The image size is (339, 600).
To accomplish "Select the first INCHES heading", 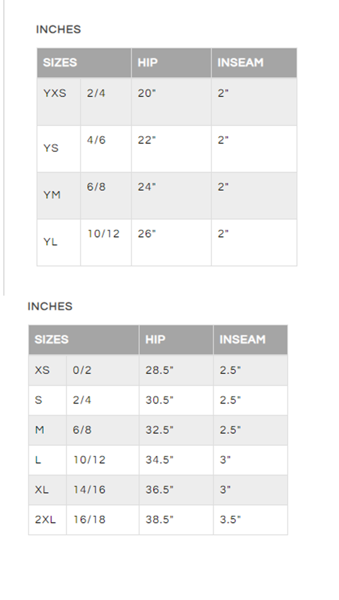I will [x=58, y=29].
